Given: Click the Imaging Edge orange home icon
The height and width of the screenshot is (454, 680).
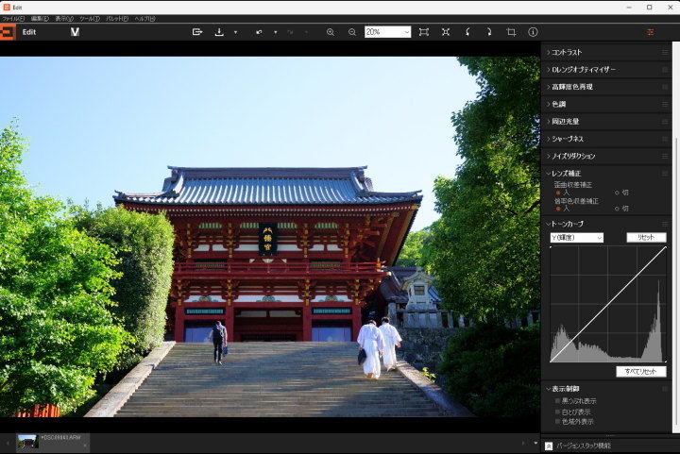Looking at the screenshot, I should coord(8,32).
